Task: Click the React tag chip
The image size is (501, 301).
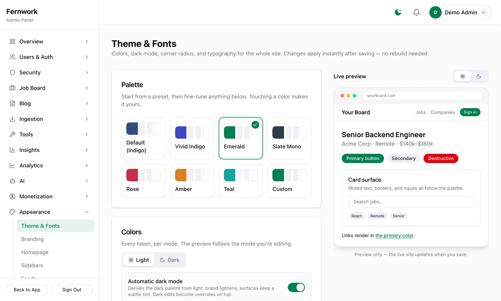Action: coord(356,216)
